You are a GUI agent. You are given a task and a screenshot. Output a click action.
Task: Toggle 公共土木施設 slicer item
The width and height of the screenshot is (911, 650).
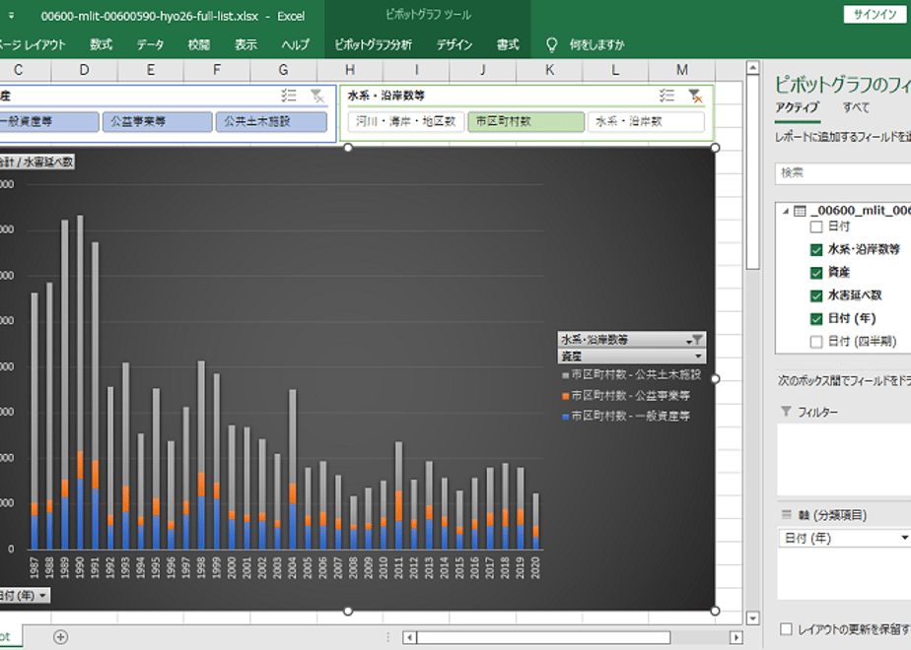coord(271,122)
